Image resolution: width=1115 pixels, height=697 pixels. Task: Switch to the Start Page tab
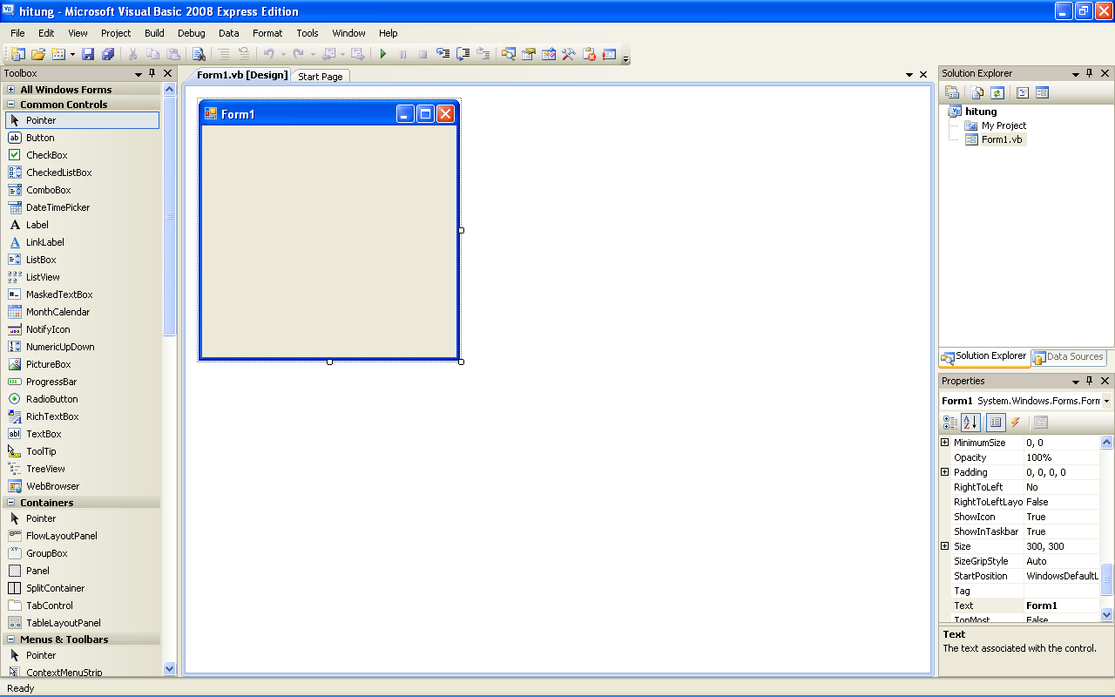click(x=320, y=76)
